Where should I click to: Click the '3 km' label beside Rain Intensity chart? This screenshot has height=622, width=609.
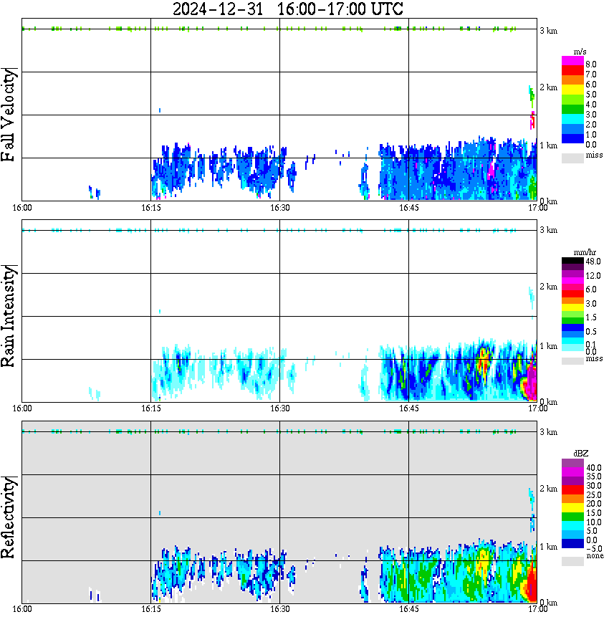point(548,230)
